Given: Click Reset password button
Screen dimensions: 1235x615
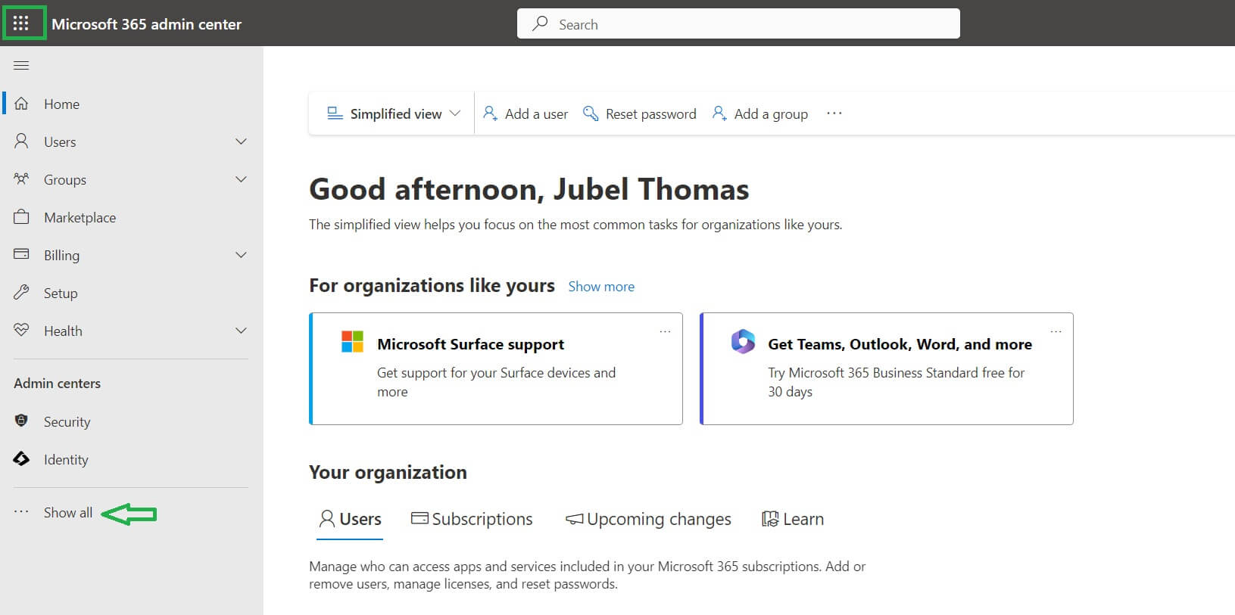Looking at the screenshot, I should coord(639,113).
